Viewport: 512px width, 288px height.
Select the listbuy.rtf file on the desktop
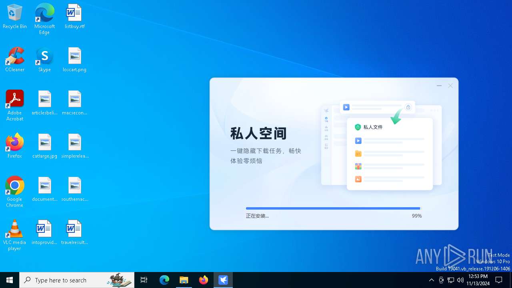pos(74,16)
